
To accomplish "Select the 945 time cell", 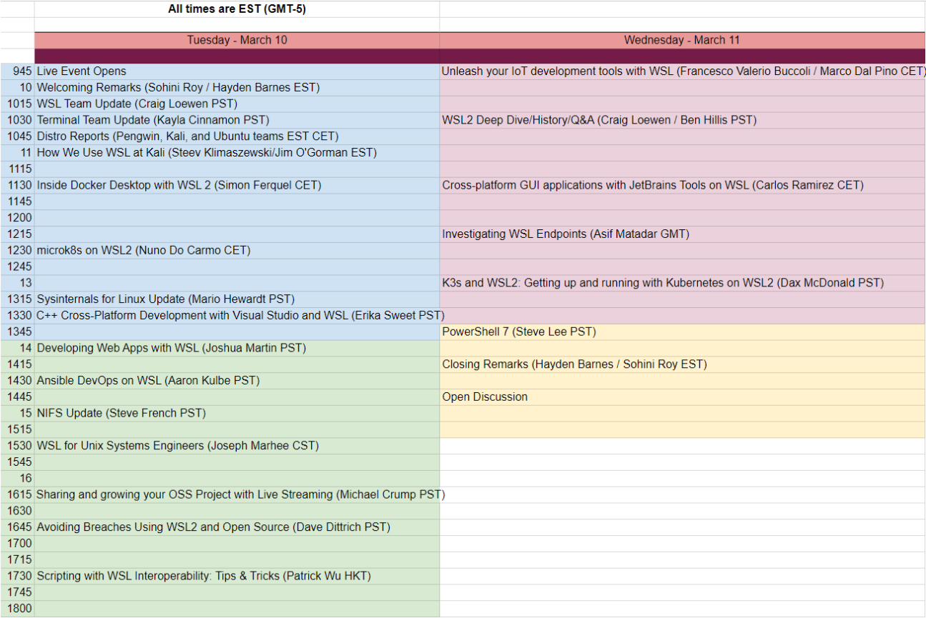I will [x=17, y=71].
